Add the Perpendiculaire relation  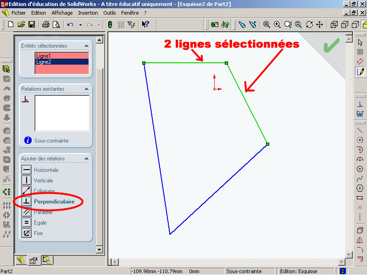click(x=48, y=201)
